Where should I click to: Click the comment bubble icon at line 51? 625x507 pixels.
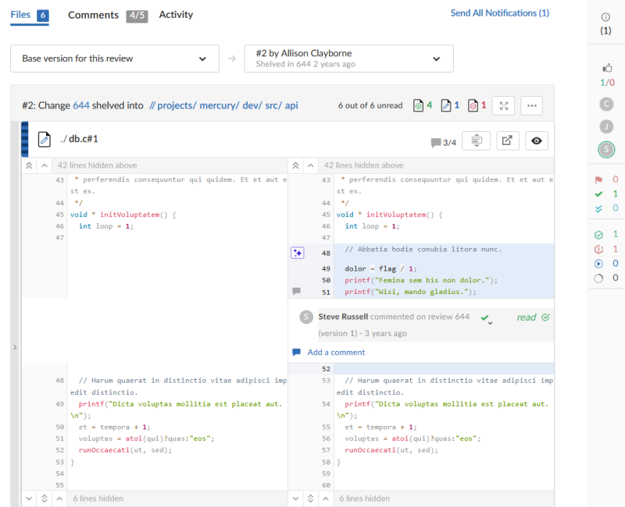[296, 291]
